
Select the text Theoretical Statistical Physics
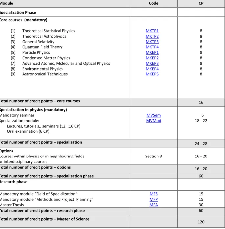point(49,31)
